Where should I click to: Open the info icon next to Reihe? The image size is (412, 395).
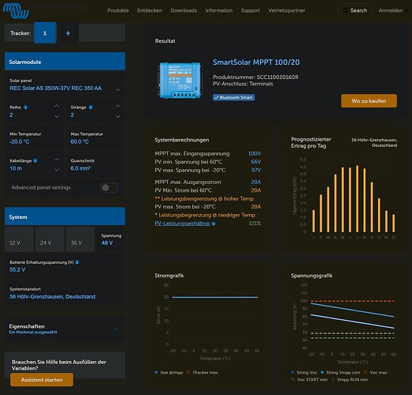[x=25, y=107]
